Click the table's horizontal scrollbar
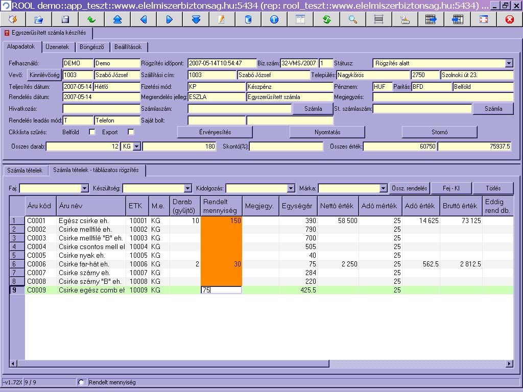523x392 pixels. coord(261,363)
